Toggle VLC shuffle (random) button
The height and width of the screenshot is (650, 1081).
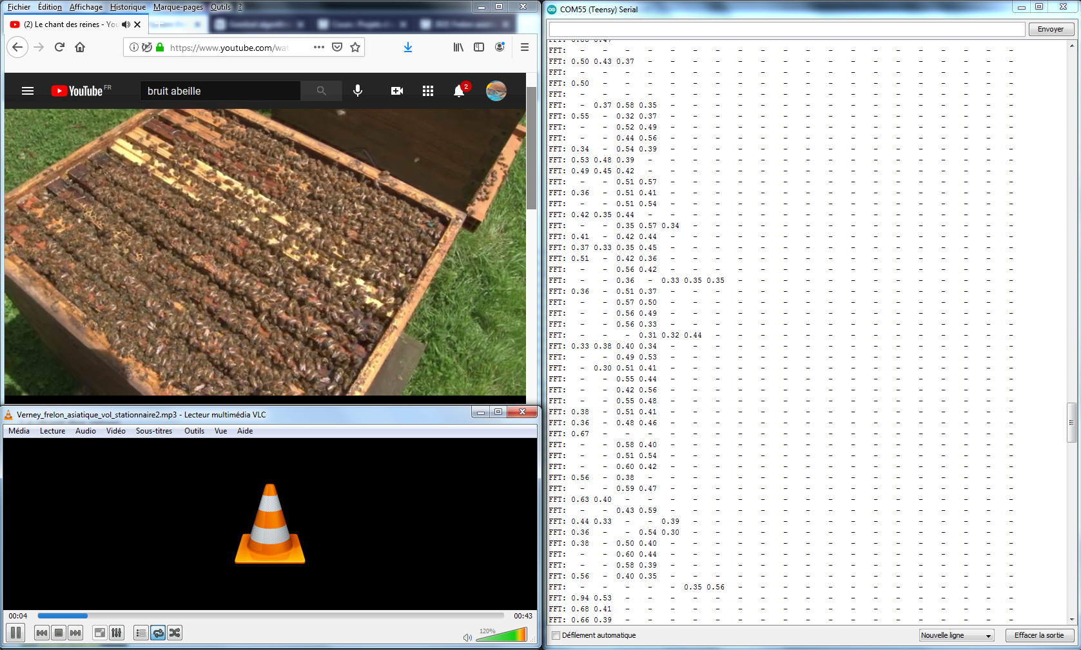pyautogui.click(x=175, y=633)
